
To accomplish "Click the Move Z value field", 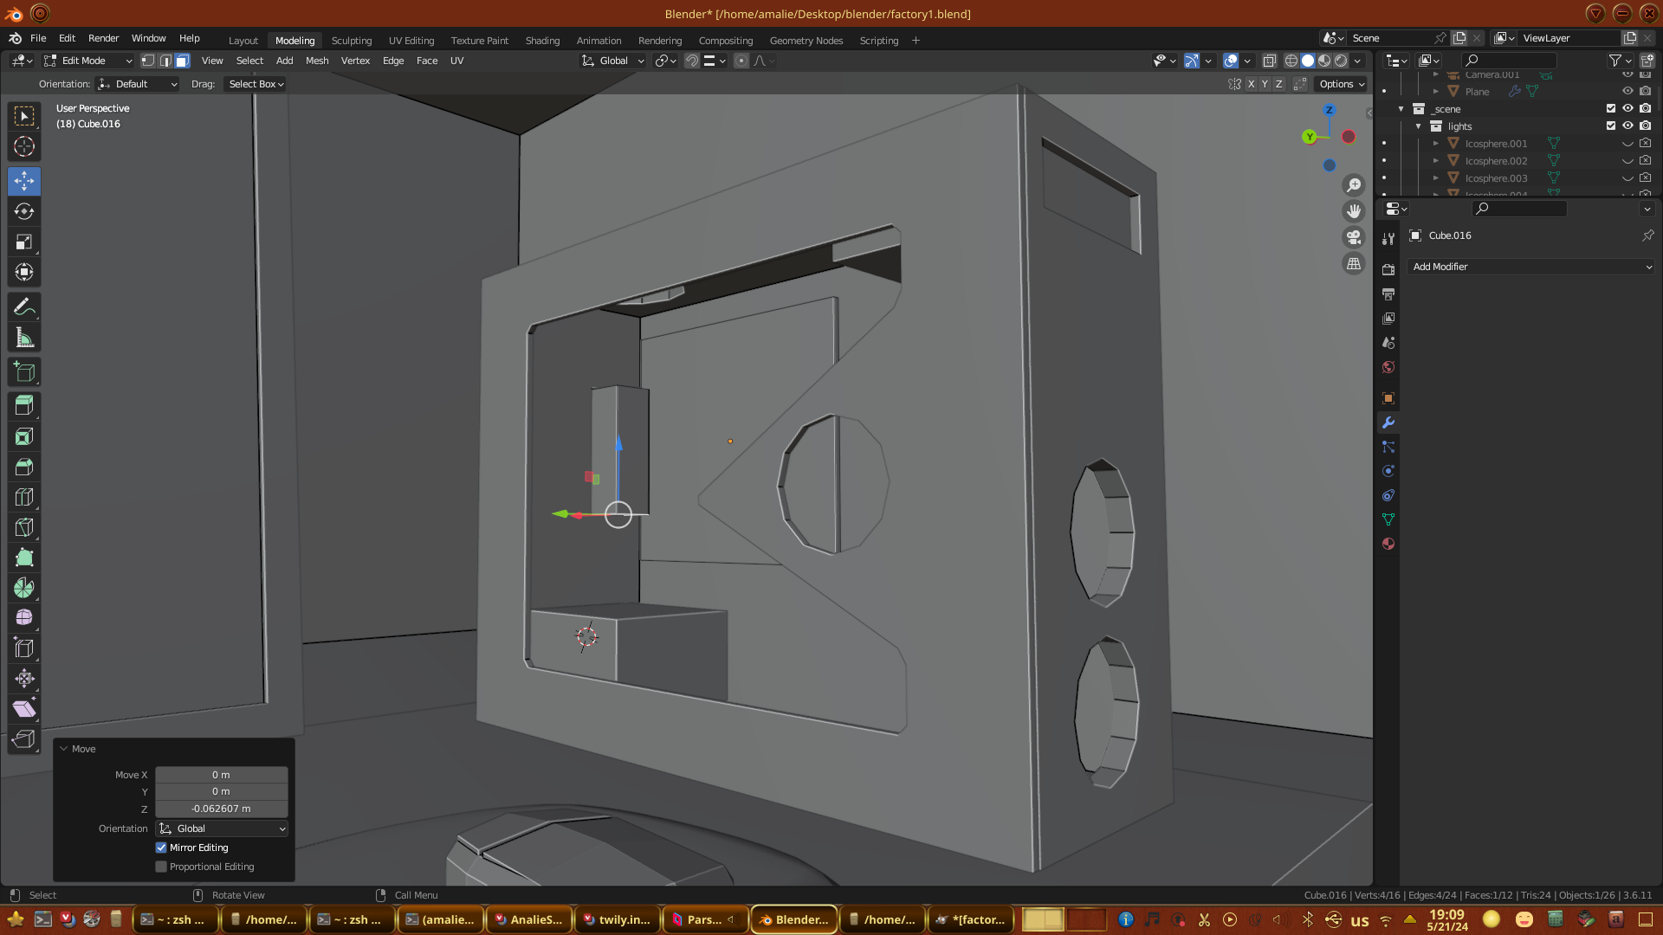I will pyautogui.click(x=221, y=809).
